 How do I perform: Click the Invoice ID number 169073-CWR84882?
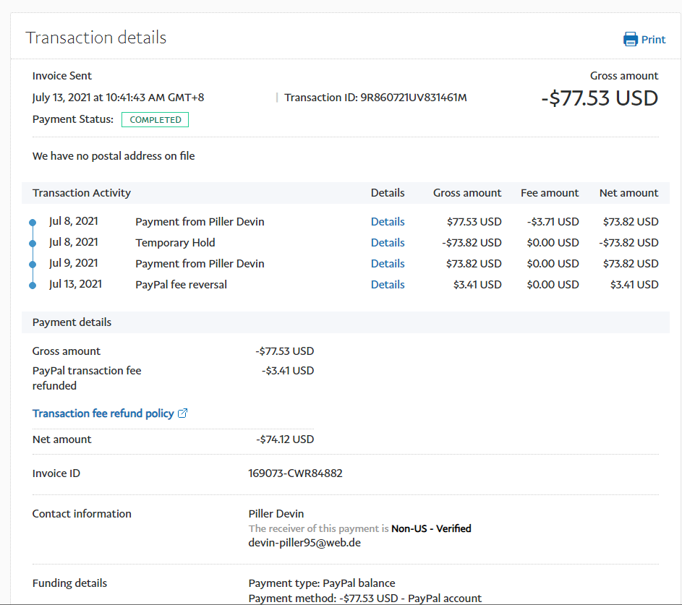click(x=295, y=473)
